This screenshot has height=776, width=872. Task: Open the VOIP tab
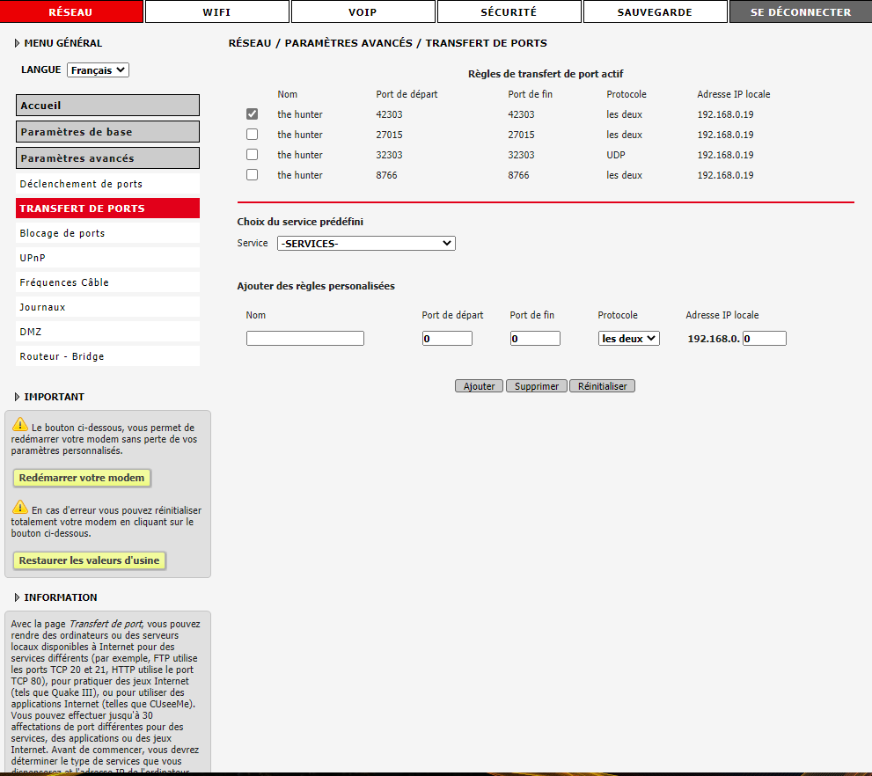363,12
